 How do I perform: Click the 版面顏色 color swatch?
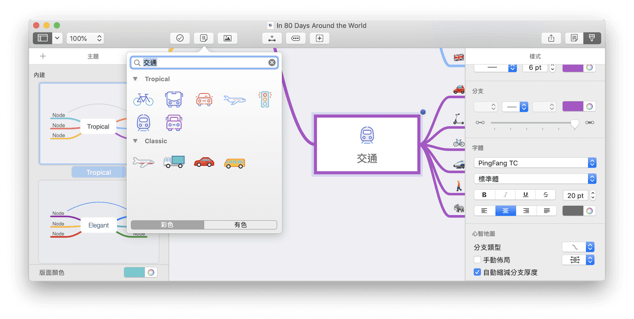pos(135,272)
